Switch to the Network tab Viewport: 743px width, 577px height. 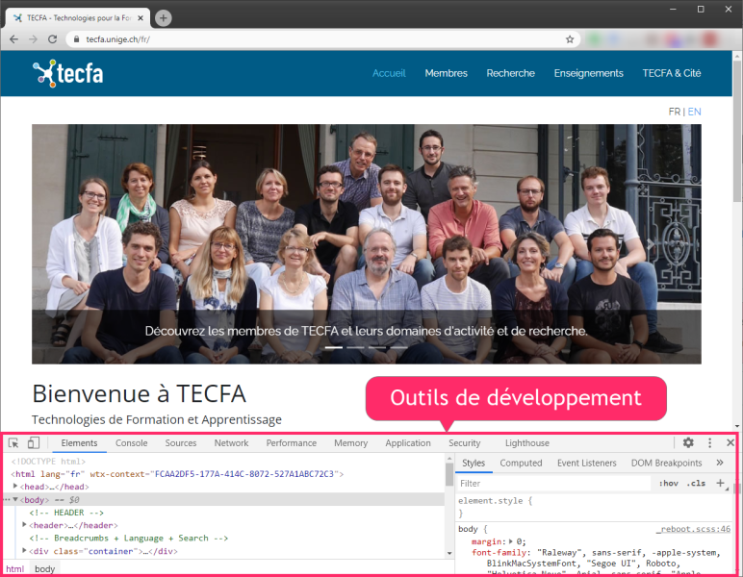[x=231, y=443]
